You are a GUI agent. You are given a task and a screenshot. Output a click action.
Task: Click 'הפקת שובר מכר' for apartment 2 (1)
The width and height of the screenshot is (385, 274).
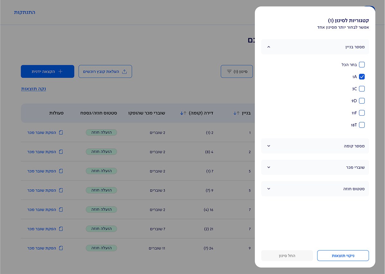pyautogui.click(x=45, y=132)
